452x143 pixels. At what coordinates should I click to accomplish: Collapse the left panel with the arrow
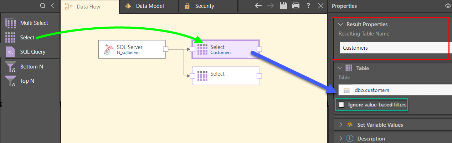tap(53, 6)
